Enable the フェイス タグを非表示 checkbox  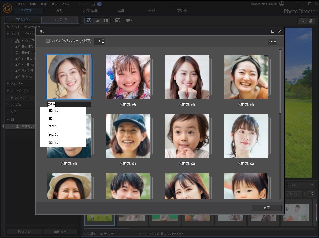48,41
